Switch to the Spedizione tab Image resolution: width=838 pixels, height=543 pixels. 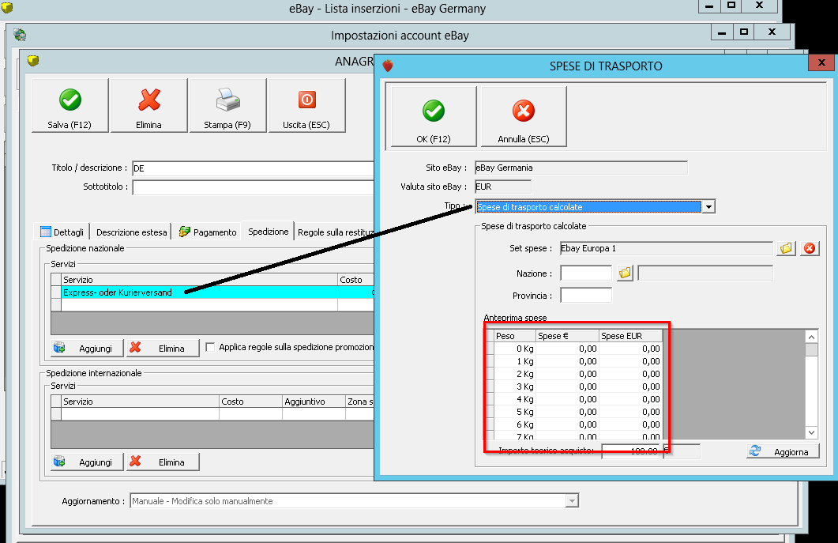pyautogui.click(x=269, y=232)
